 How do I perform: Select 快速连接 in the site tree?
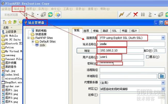coord(41,34)
